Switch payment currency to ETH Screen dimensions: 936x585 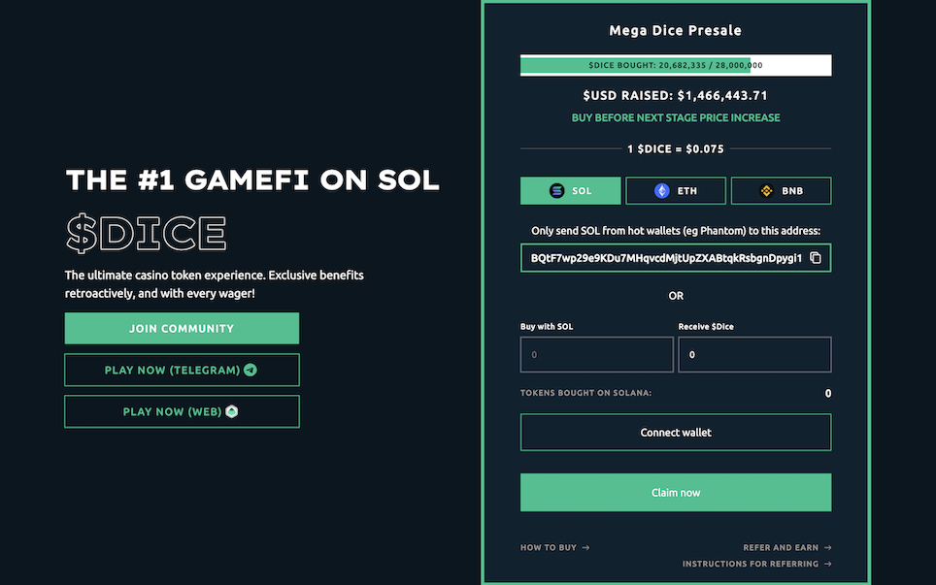point(676,190)
